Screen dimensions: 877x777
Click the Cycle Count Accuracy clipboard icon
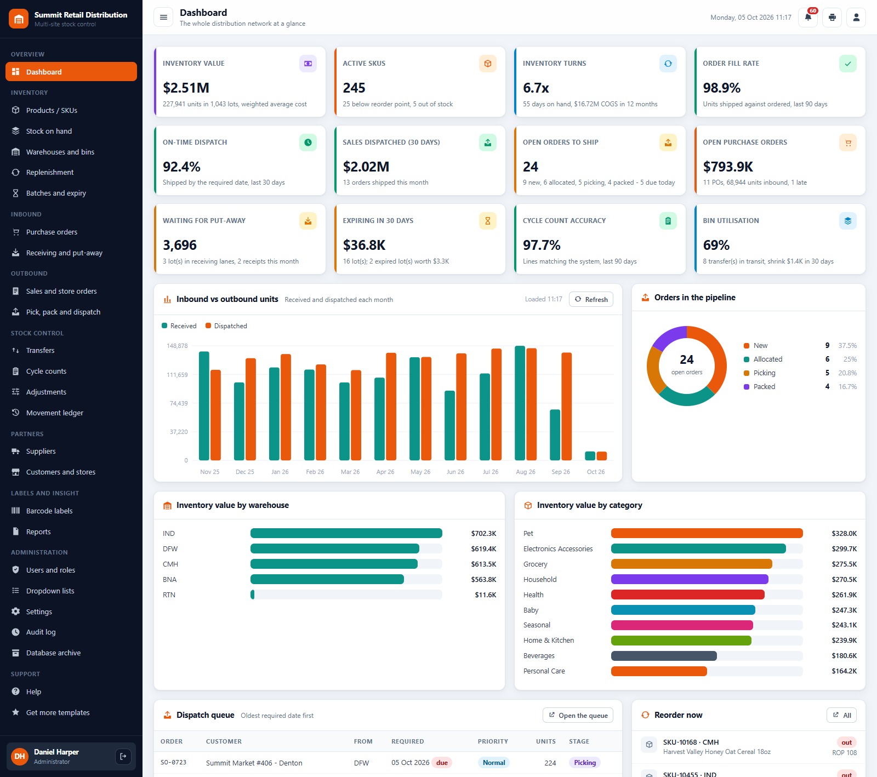668,221
